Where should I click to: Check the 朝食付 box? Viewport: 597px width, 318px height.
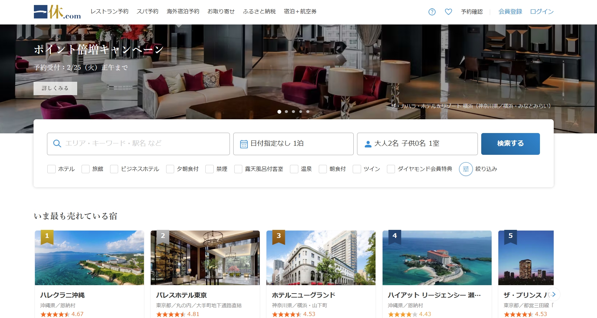pyautogui.click(x=323, y=169)
